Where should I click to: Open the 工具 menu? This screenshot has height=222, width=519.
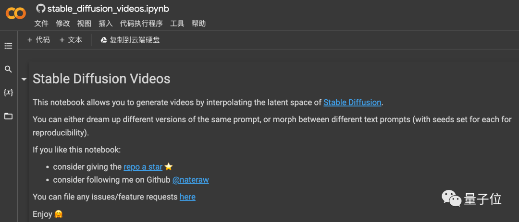tap(177, 23)
